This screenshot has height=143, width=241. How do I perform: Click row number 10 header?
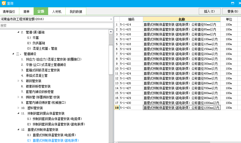[x=117, y=69]
